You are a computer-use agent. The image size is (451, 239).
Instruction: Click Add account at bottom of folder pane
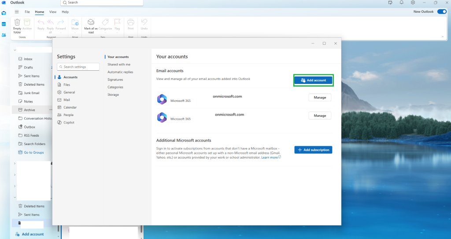click(x=30, y=234)
